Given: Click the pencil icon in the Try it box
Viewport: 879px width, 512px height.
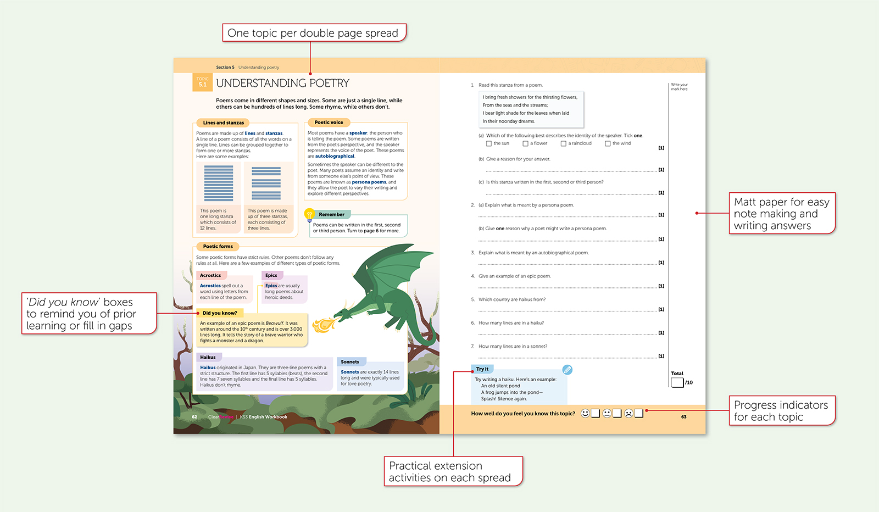Looking at the screenshot, I should tap(568, 370).
